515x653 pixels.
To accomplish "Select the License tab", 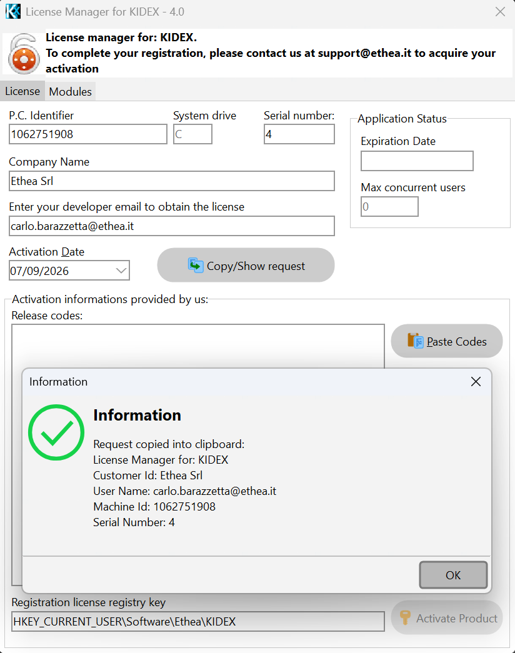I will (x=22, y=91).
